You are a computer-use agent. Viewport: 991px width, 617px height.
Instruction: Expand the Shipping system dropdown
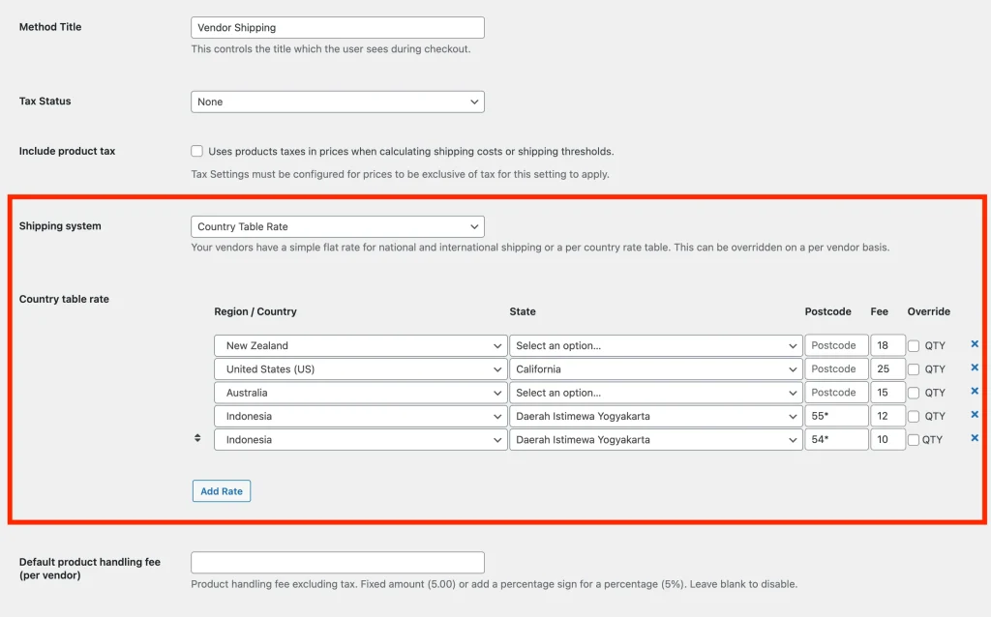tap(337, 226)
